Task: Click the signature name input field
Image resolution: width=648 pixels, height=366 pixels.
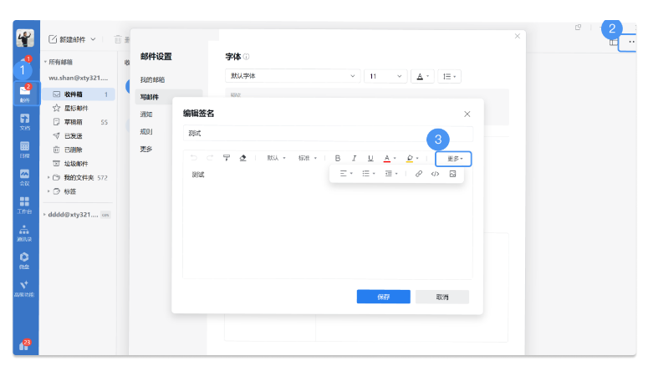Action: [327, 133]
